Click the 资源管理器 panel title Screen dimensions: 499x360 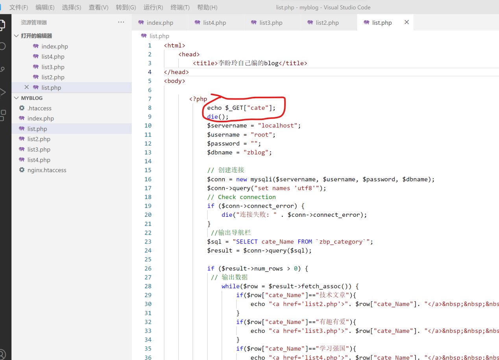tap(34, 22)
